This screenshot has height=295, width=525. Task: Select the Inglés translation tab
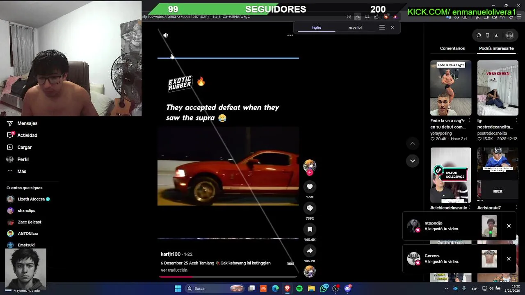coord(316,27)
